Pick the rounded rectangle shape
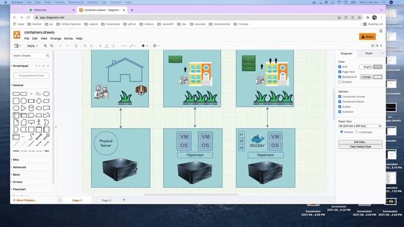Viewport: 404px width, 227px height. (23, 94)
